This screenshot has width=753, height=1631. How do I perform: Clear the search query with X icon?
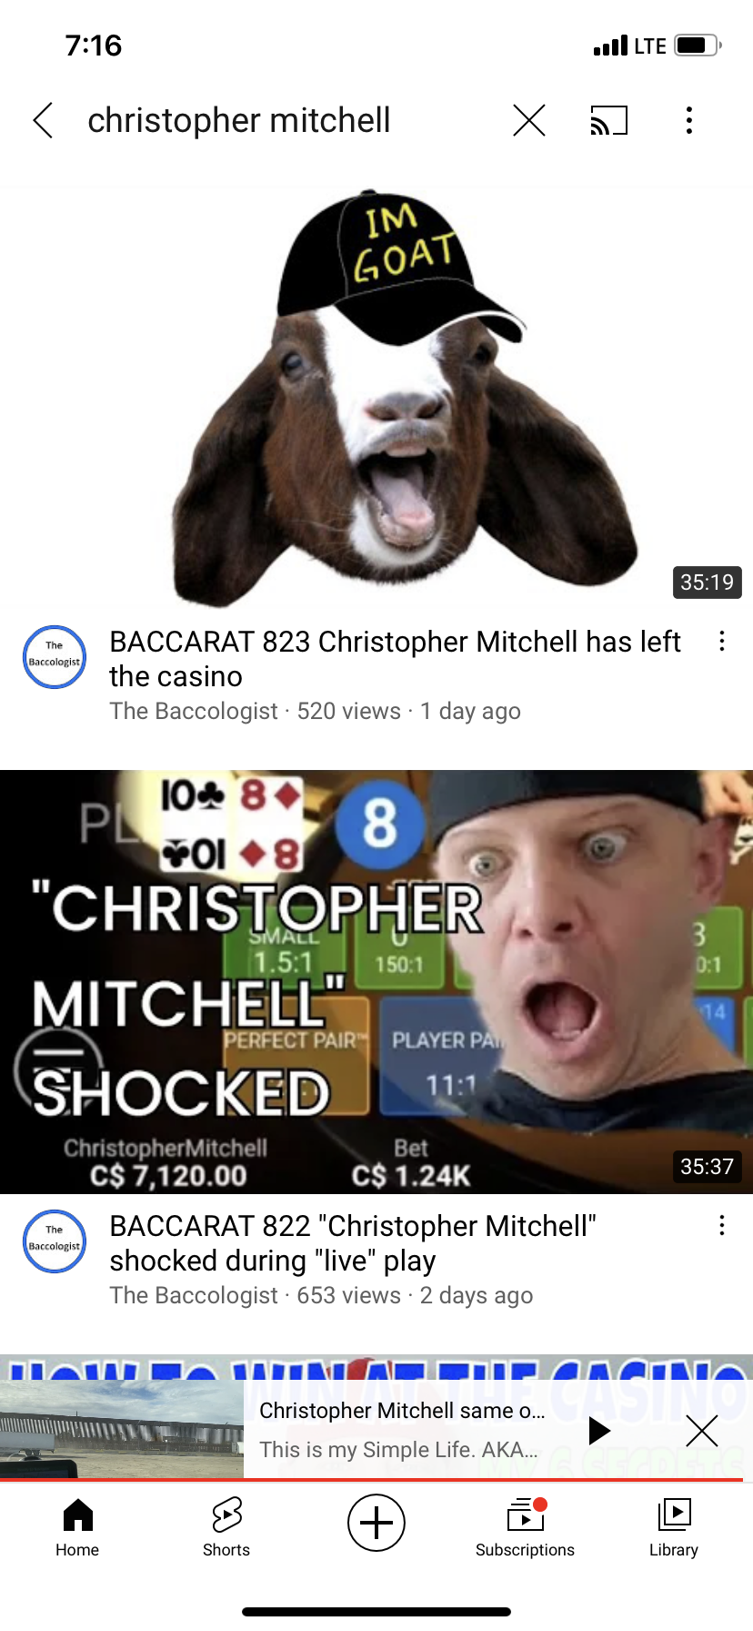(528, 120)
